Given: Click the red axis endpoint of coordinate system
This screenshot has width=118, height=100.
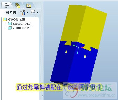Looking at the screenshot, I should [x=83, y=48].
